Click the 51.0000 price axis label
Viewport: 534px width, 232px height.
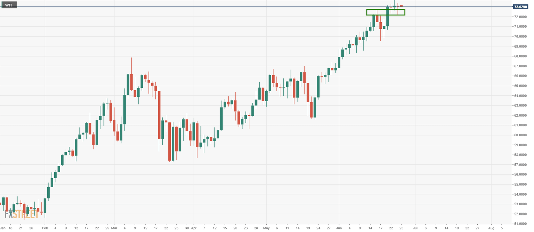(521, 224)
